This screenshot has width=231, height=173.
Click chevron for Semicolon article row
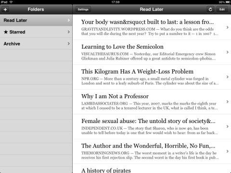pos(227,52)
